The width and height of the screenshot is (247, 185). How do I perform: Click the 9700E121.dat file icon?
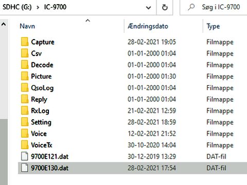tap(25, 156)
